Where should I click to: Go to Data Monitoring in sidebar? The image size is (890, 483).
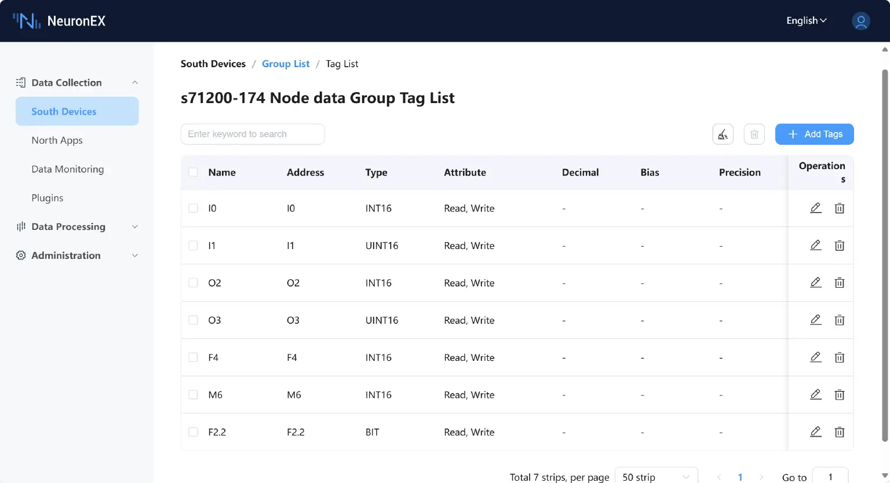point(67,169)
